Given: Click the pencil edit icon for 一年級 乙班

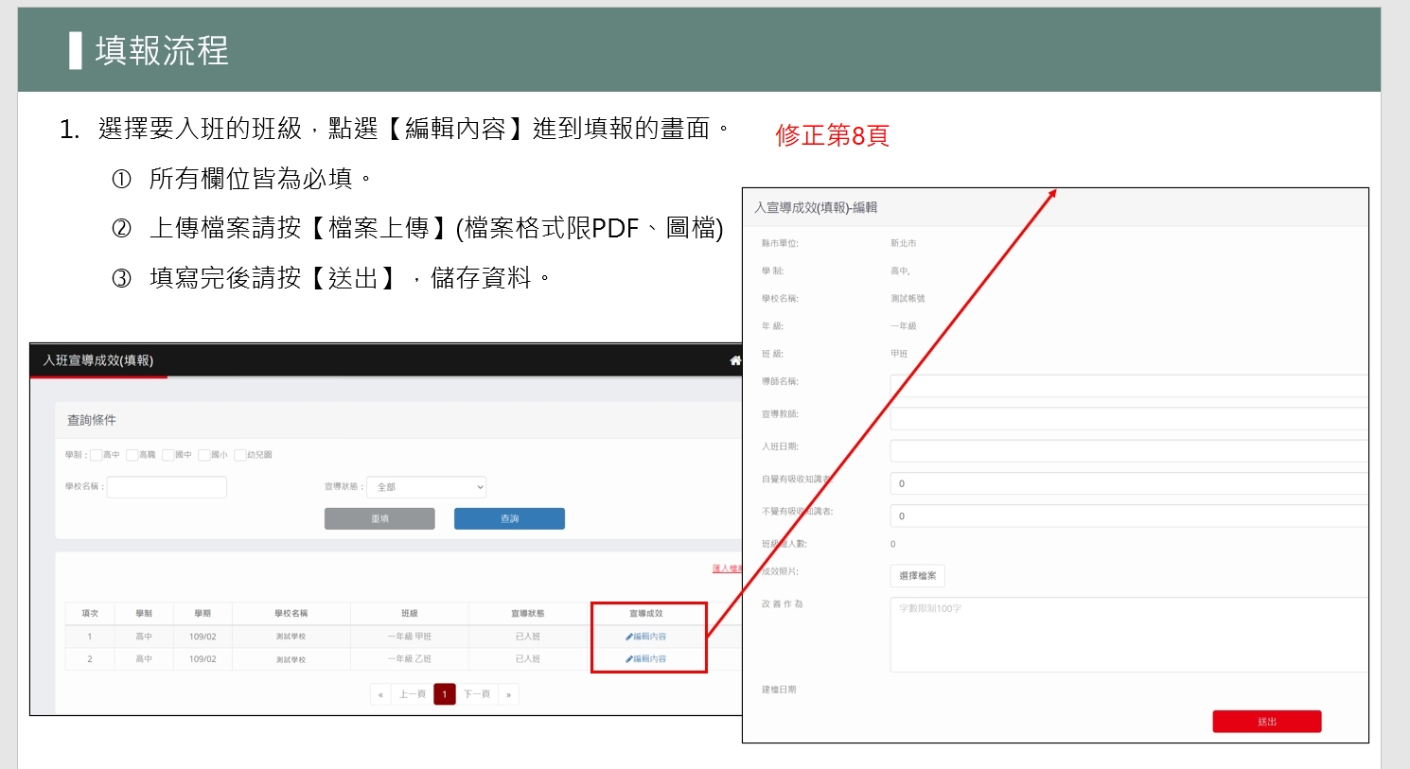Looking at the screenshot, I should point(629,659).
